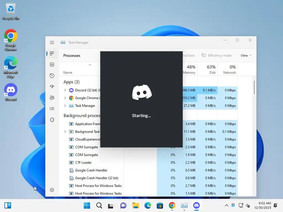This screenshot has height=212, width=283.
Task: Sort by Name column header
Action: (x=68, y=73)
